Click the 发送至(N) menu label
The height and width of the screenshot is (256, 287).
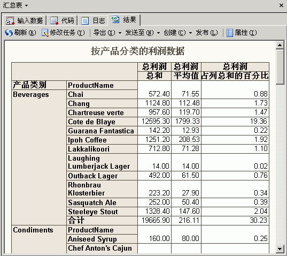(x=139, y=33)
